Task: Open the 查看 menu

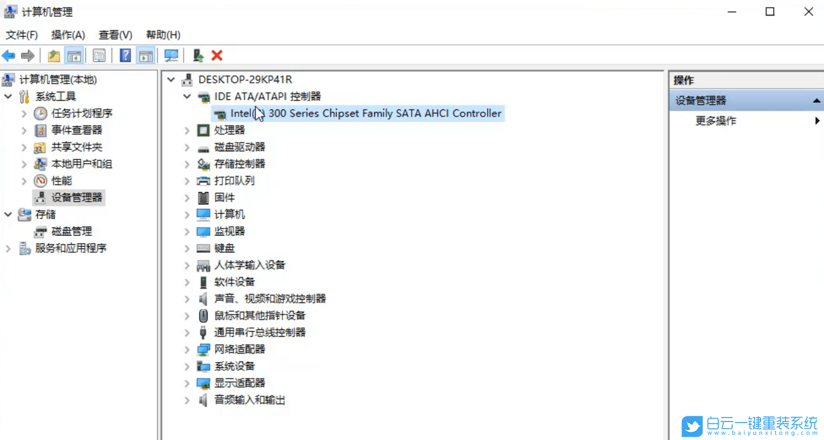Action: [114, 34]
